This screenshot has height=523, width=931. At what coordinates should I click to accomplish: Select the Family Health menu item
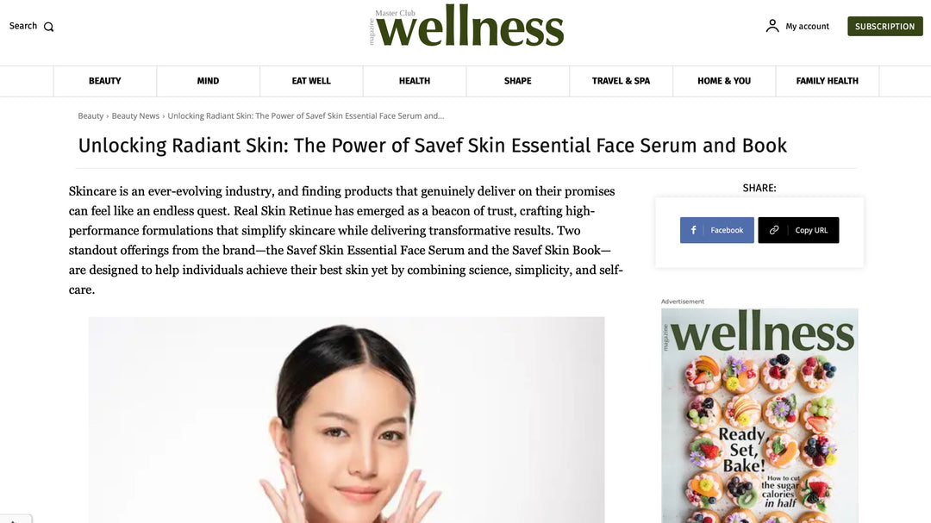(x=827, y=81)
